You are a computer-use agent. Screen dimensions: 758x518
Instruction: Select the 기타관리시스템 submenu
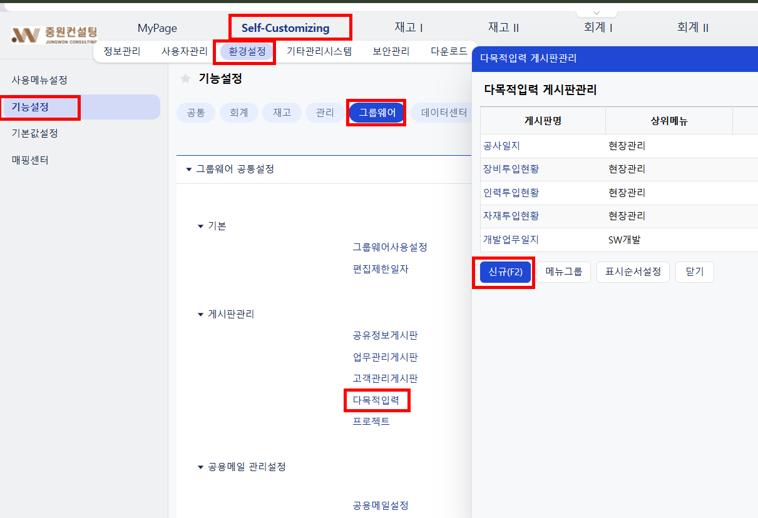click(x=319, y=51)
